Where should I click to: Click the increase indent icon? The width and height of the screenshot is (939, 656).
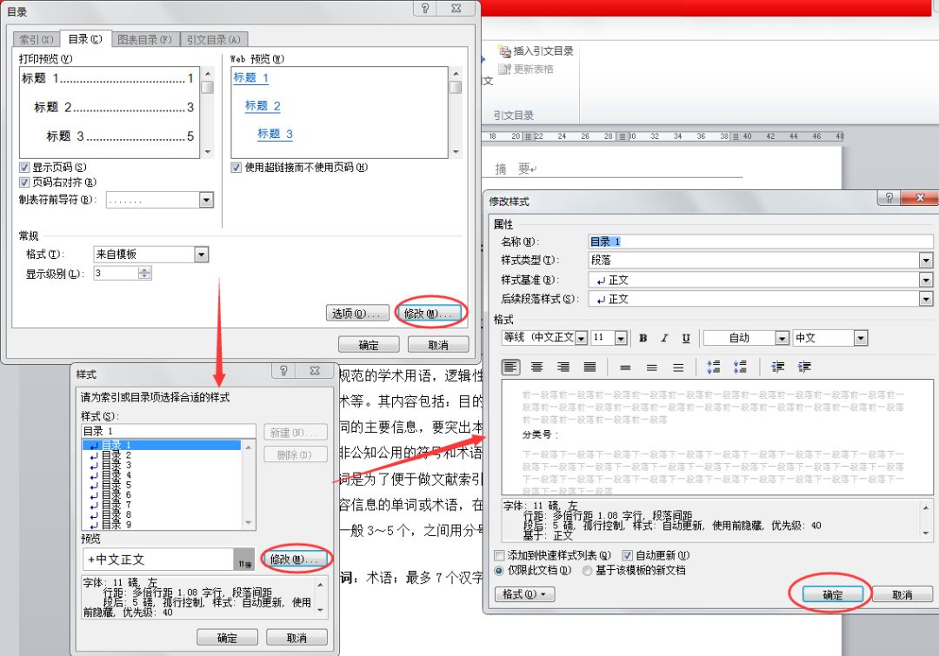click(804, 368)
